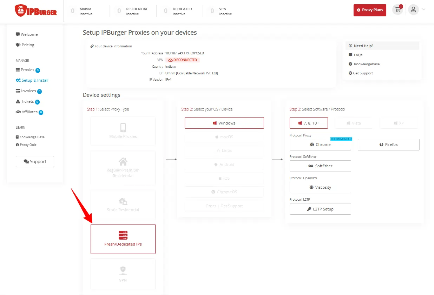
Task: Click the Support button in sidebar
Action: 35,161
